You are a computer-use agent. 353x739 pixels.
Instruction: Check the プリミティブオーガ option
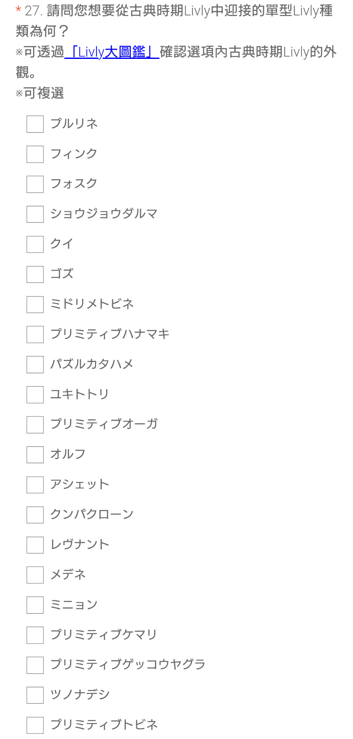35,425
